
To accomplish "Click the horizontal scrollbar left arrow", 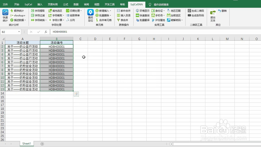I will coord(171,144).
